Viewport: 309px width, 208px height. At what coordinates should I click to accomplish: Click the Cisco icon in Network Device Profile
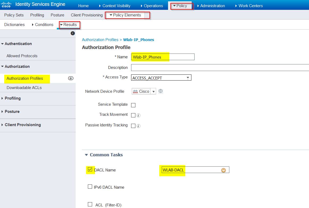click(135, 91)
